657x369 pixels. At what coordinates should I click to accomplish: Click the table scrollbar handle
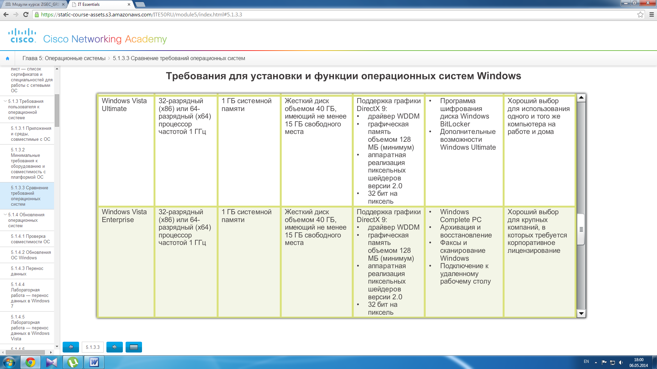click(581, 230)
